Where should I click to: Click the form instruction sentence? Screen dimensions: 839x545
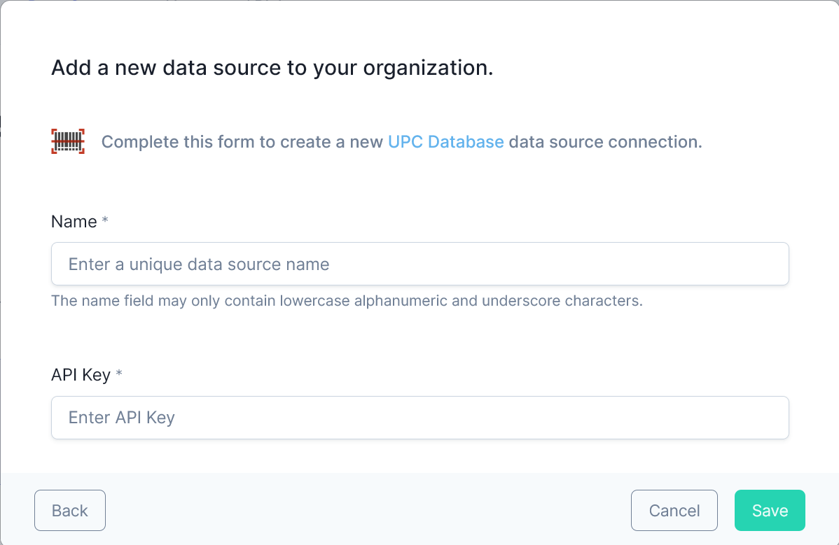pos(401,141)
